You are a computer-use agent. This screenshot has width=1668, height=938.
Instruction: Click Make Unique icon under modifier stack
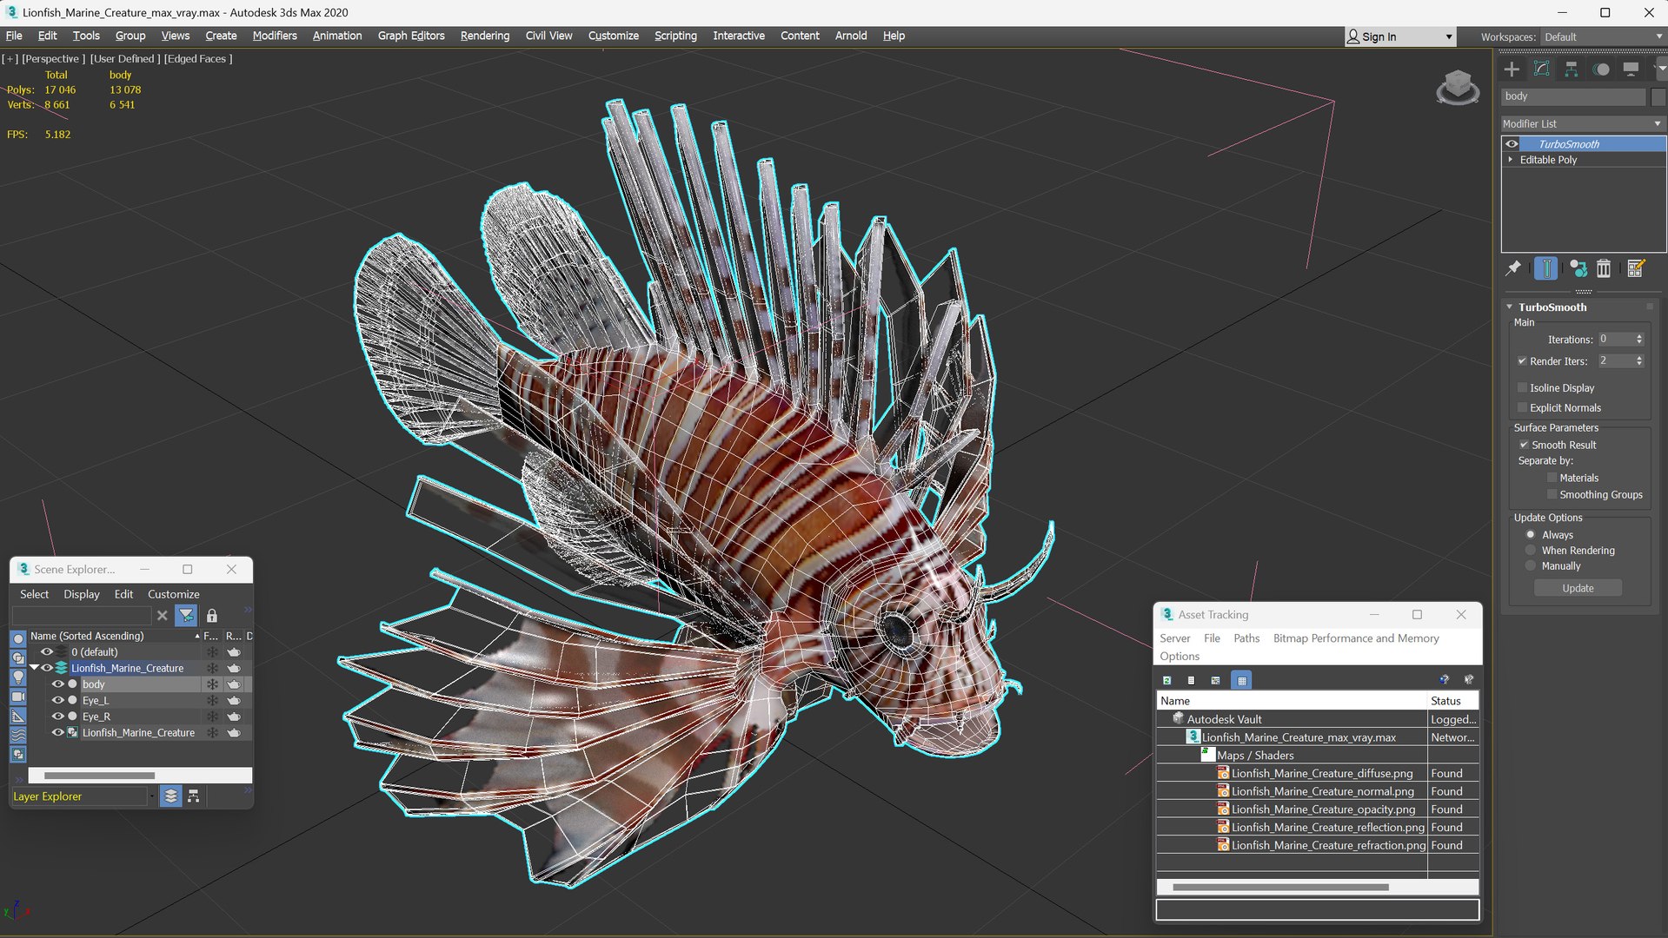click(1578, 268)
